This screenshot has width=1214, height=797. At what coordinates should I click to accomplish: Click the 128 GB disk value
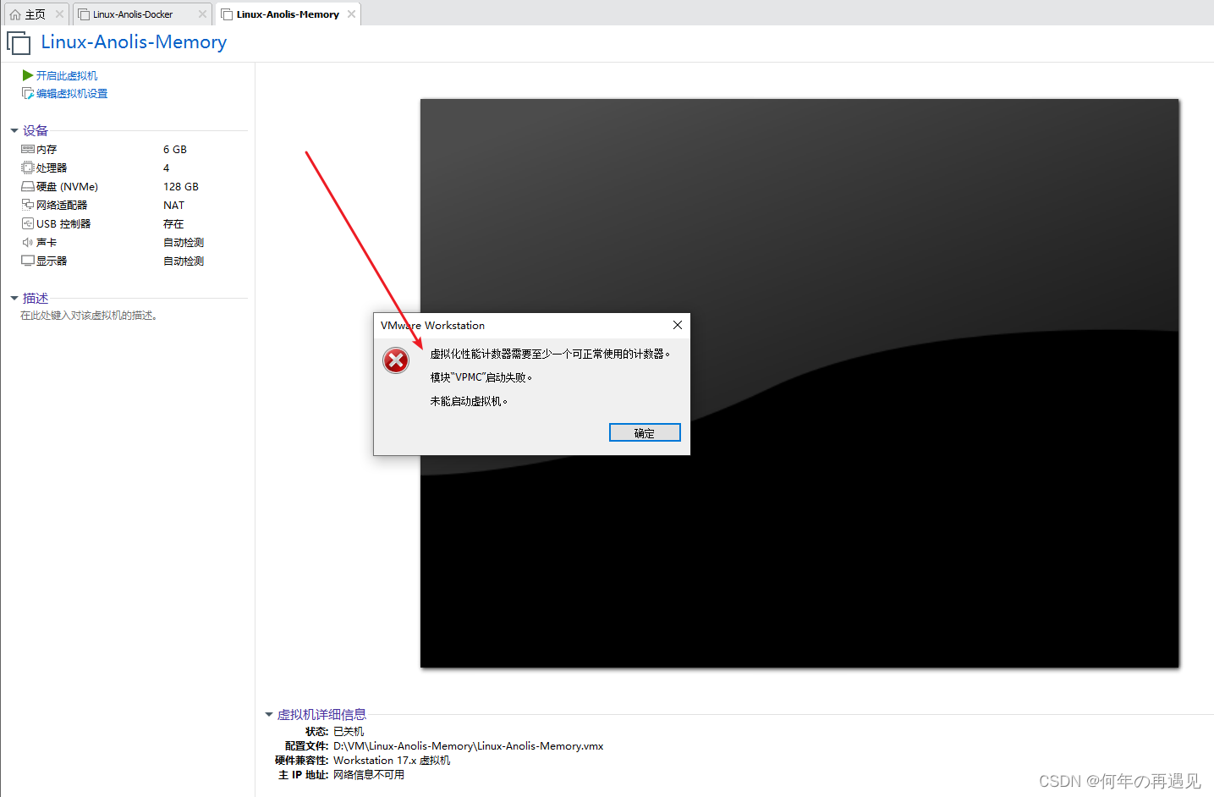pos(181,186)
